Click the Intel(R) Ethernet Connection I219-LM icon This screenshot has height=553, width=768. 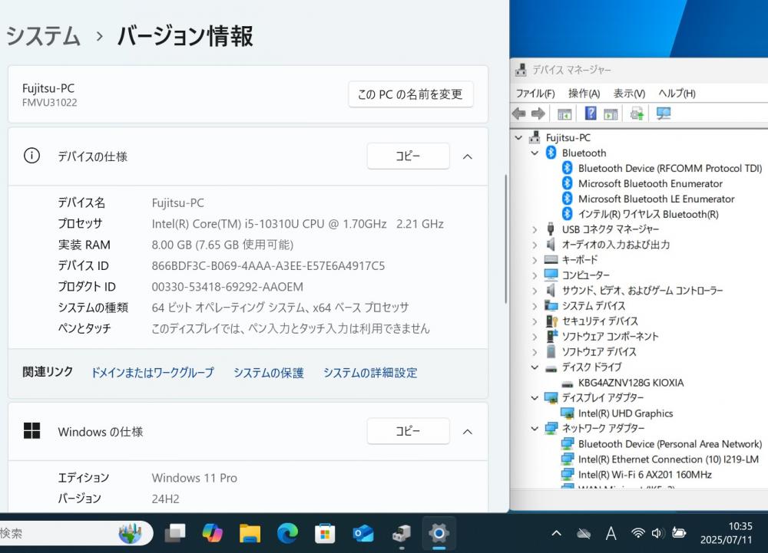point(568,459)
